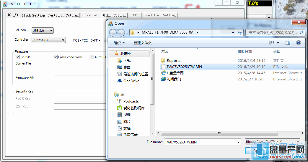Screen dimensions: 308x162
Task: Click the refresh button beside address bar
Action: point(240,32)
